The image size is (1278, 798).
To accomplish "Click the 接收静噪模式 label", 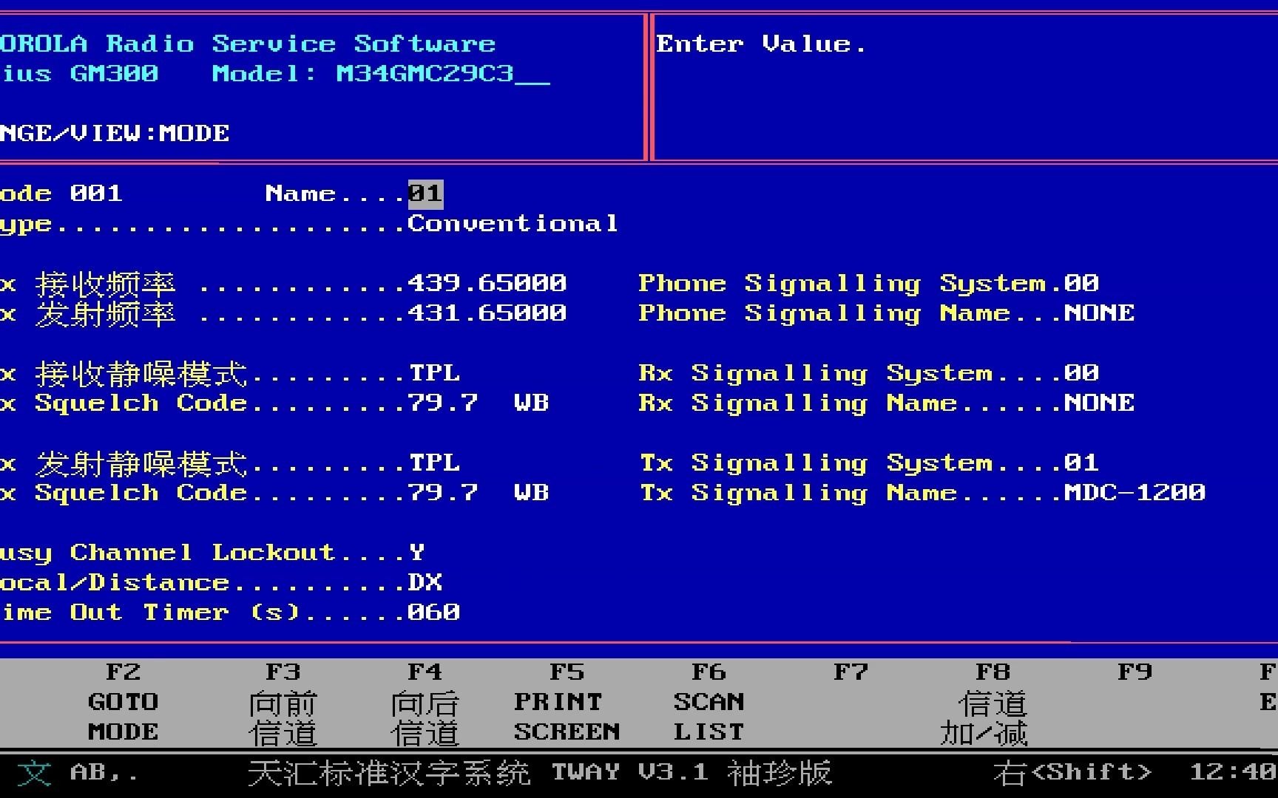I will coord(141,373).
